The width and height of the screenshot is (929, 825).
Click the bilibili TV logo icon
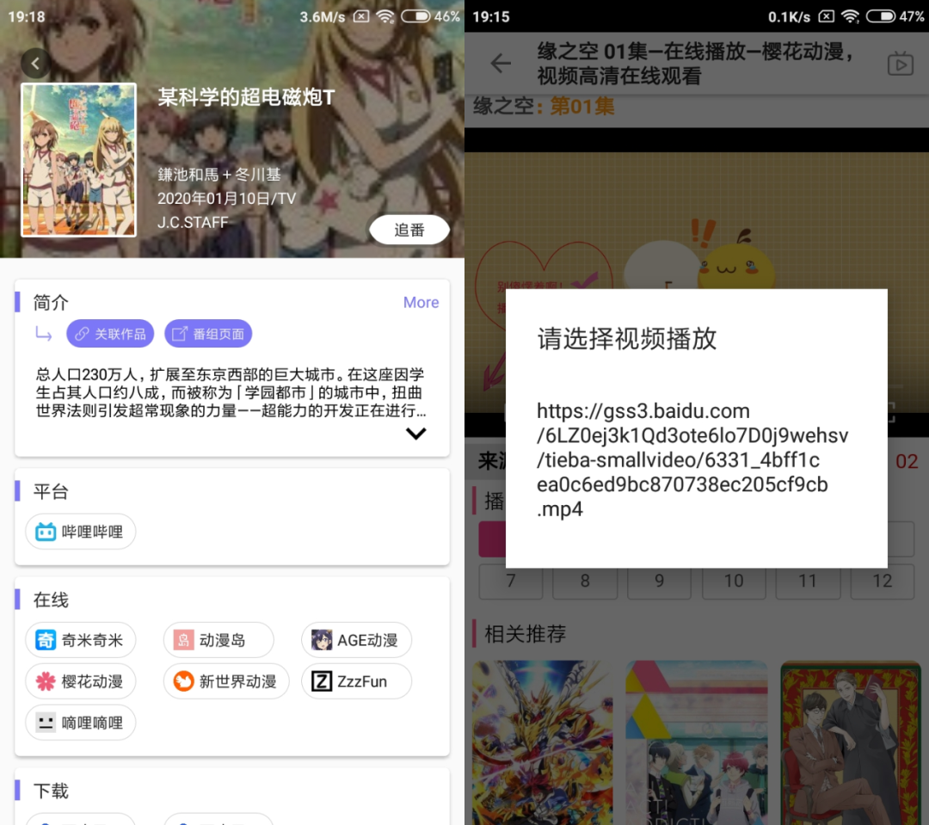(x=46, y=532)
